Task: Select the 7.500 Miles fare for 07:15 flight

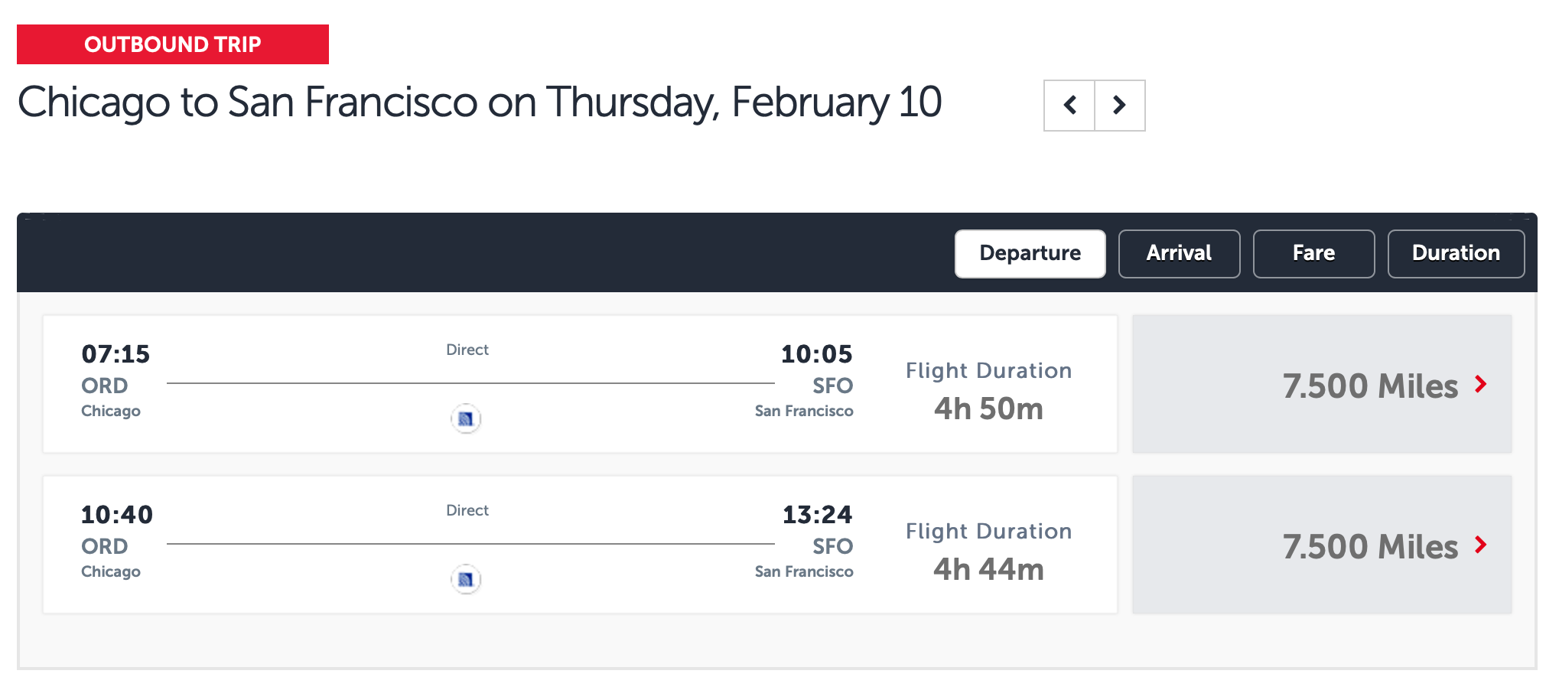Action: [x=1322, y=384]
